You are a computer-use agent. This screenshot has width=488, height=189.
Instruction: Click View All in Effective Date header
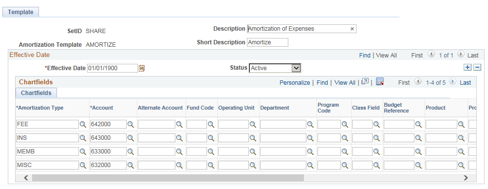click(386, 55)
